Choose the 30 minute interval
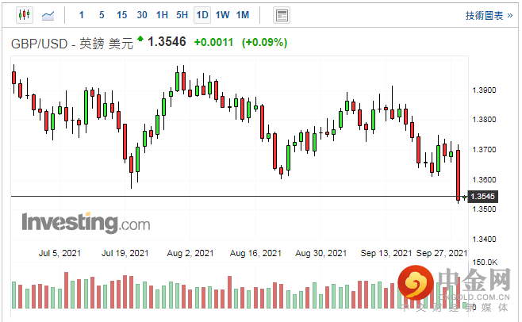 pyautogui.click(x=142, y=14)
